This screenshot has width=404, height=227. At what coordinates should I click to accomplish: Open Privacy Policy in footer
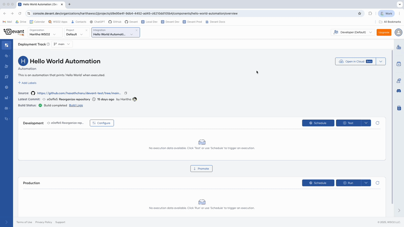point(44,222)
